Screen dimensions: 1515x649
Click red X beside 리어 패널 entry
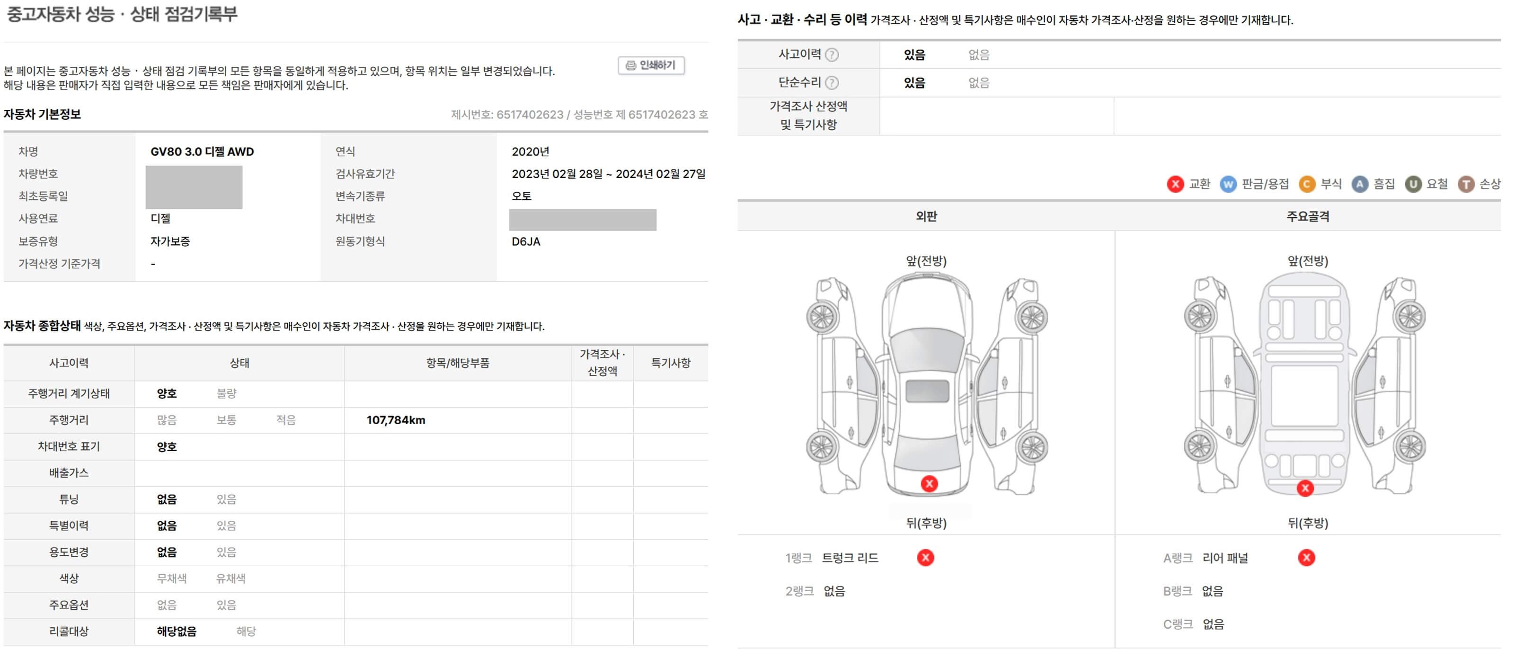[x=1306, y=558]
